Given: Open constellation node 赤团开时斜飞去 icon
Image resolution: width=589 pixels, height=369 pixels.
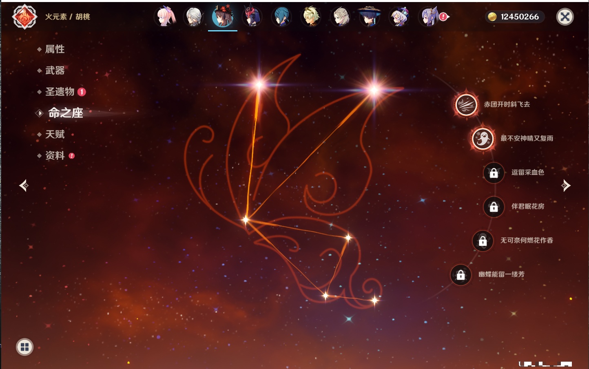Looking at the screenshot, I should pos(466,105).
